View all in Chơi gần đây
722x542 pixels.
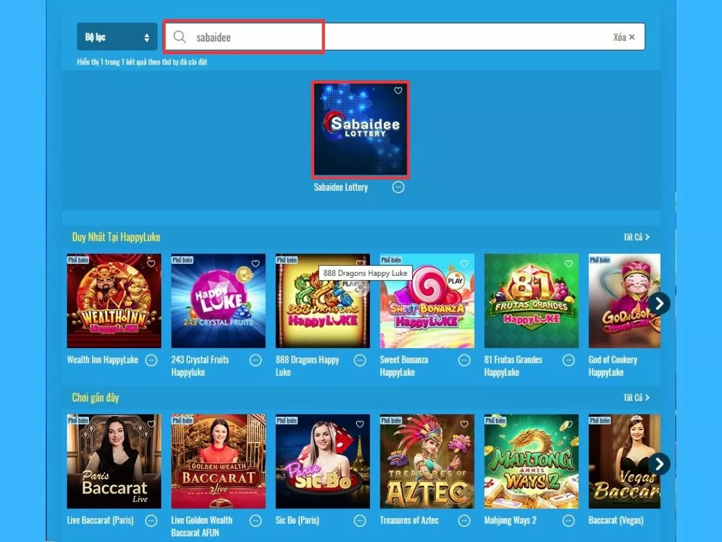point(637,397)
